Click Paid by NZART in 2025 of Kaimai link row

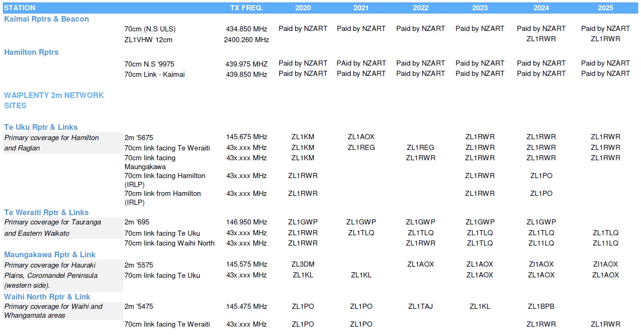tap(605, 74)
